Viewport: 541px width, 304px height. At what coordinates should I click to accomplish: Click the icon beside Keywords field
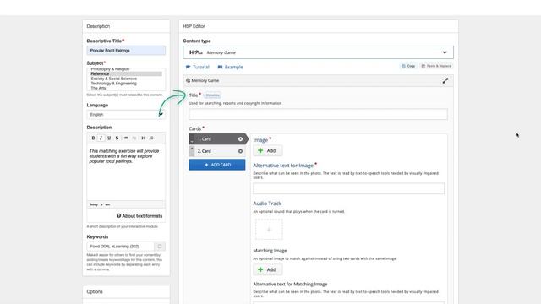point(160,247)
